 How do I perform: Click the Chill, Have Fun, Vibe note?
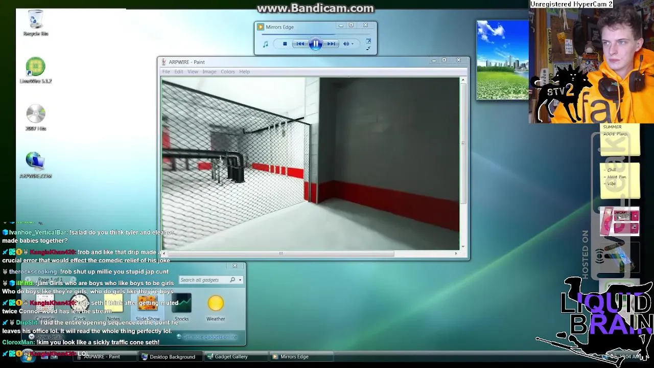(620, 180)
